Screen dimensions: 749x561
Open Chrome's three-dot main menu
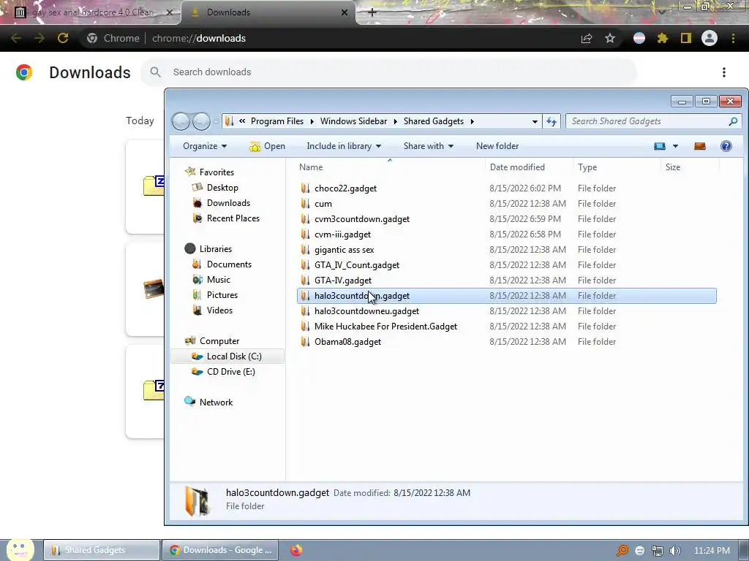[x=733, y=38]
